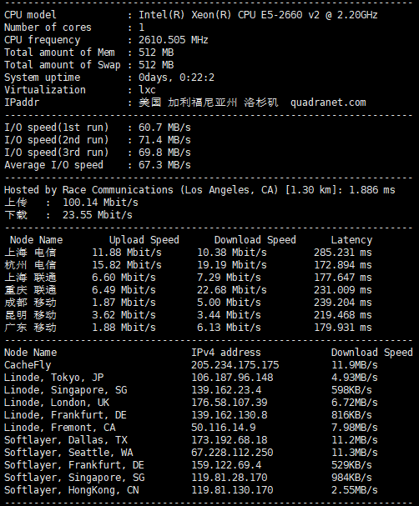Click Softlayer, Seattle, WA node name
The image size is (419, 506).
[x=68, y=453]
